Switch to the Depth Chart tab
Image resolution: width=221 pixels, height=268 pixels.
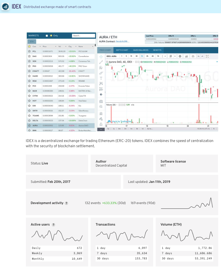pyautogui.click(x=122, y=50)
